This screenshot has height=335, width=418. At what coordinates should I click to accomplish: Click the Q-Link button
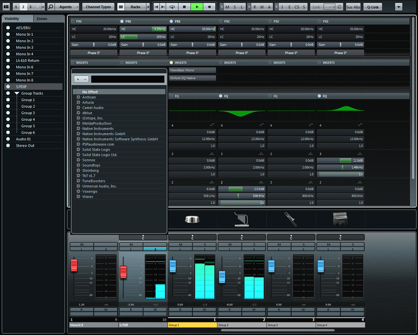[x=373, y=7]
